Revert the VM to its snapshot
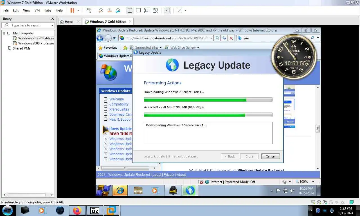Screen dimensions: 360x216 pos(109,10)
